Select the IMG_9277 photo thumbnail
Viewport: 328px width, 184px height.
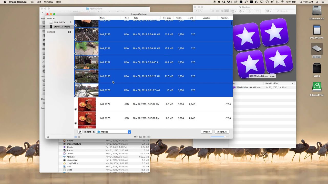click(x=87, y=104)
